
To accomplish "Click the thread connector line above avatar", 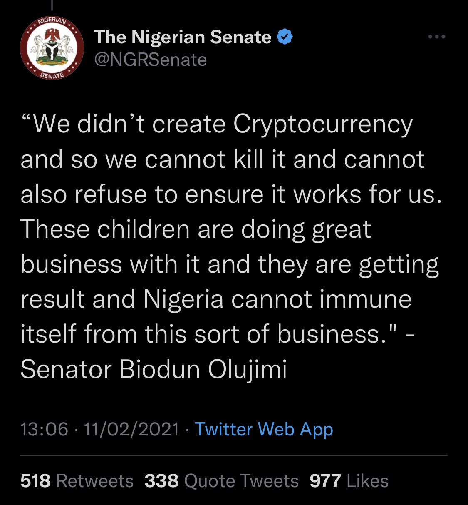I will [52, 5].
